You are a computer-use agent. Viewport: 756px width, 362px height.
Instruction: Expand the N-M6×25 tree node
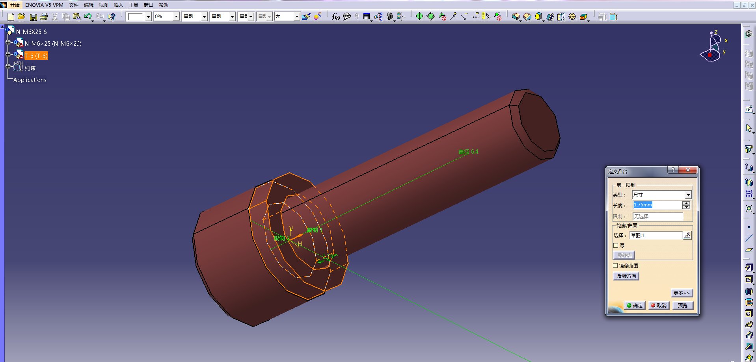[x=9, y=42]
